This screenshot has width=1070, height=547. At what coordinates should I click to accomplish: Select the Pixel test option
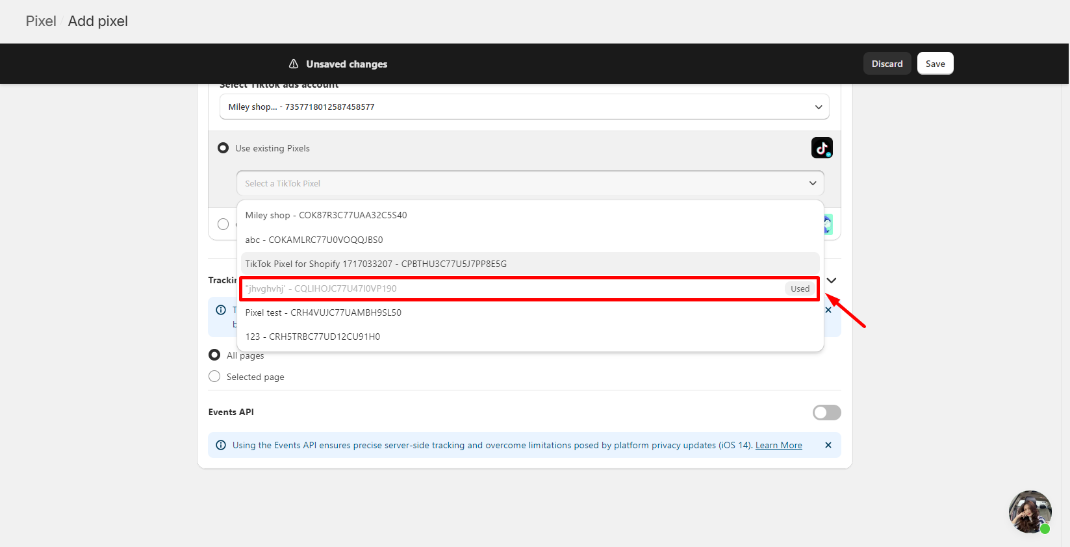coord(324,312)
